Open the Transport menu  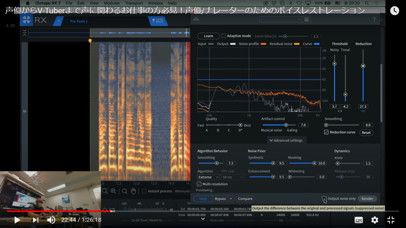(134, 3)
